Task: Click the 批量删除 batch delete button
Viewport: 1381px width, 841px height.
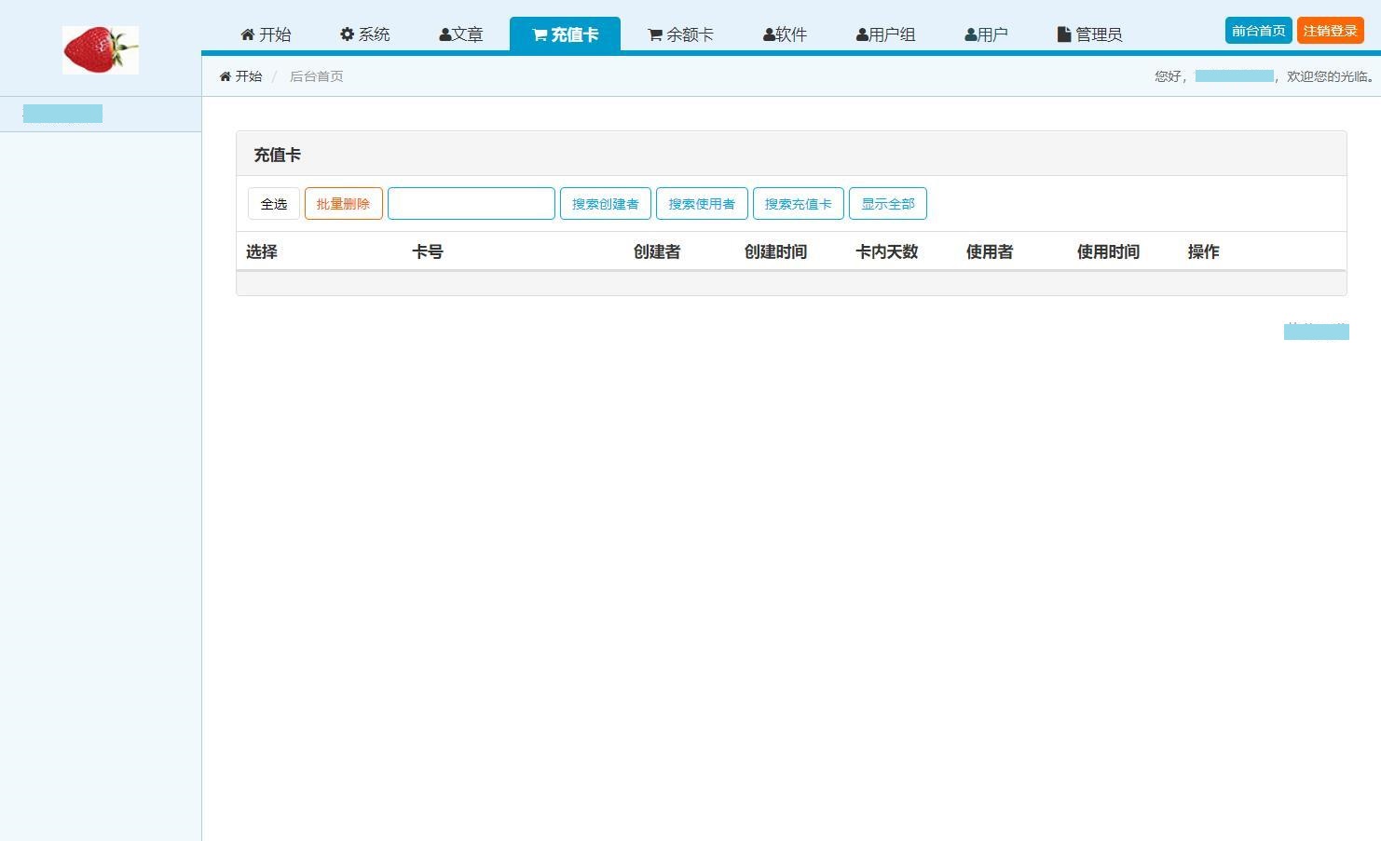Action: [343, 204]
